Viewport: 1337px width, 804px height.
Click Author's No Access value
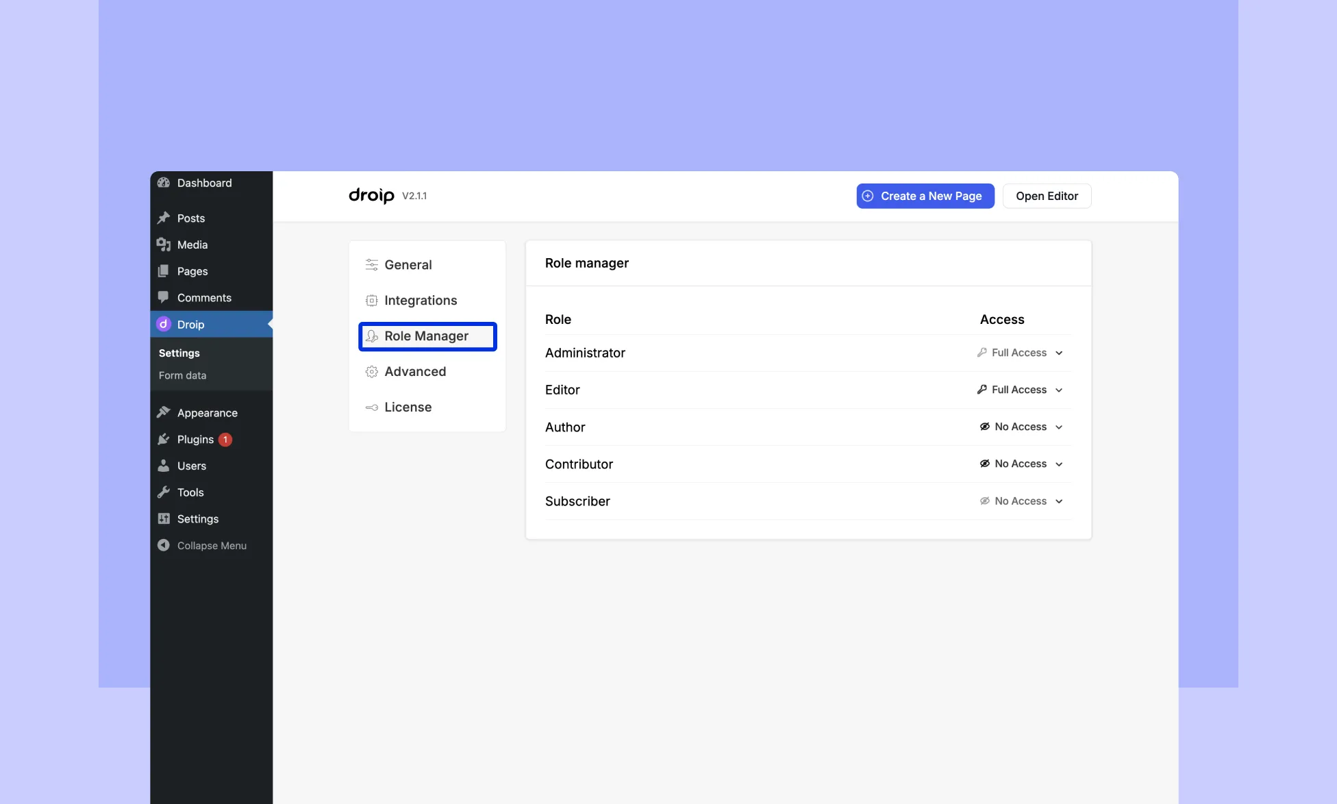[1021, 427]
